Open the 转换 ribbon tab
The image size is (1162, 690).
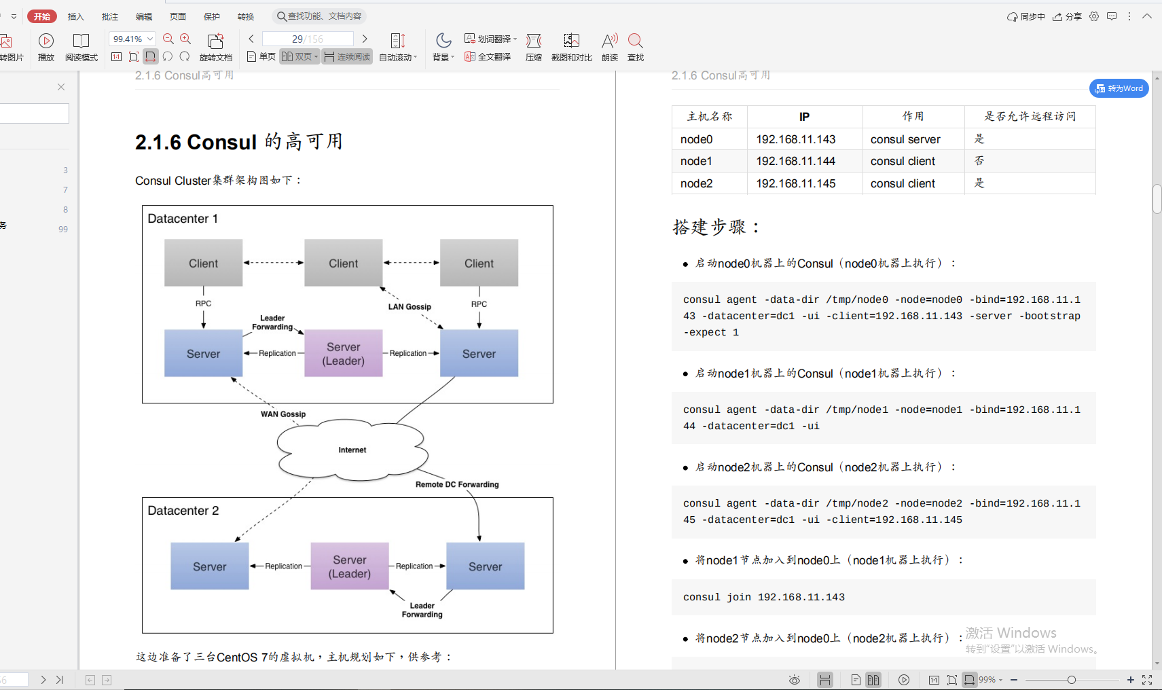click(246, 16)
